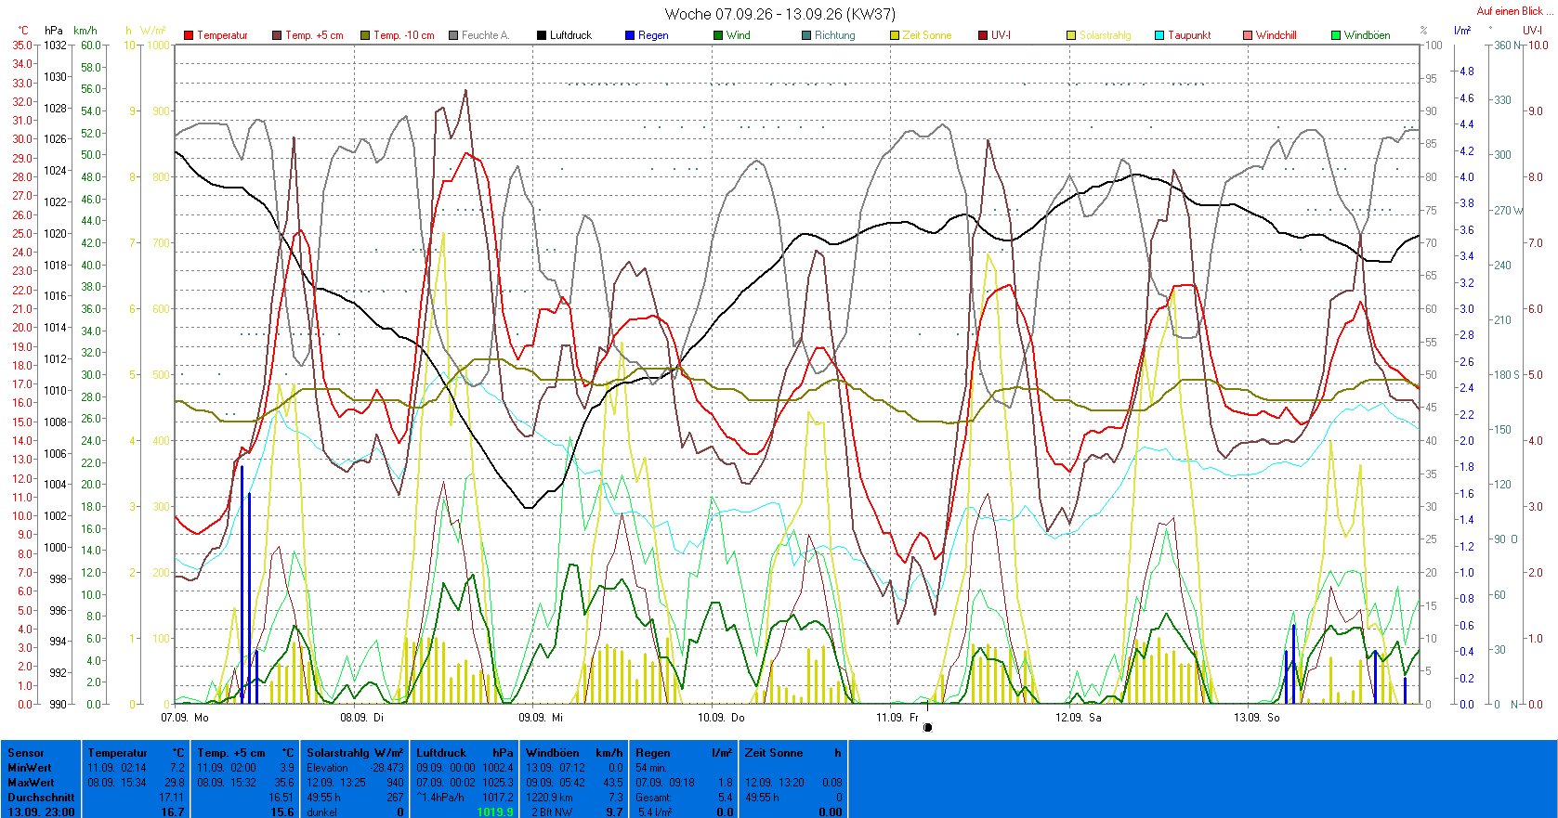The width and height of the screenshot is (1558, 818).
Task: Click the "Sensor" table header
Action: point(26,753)
